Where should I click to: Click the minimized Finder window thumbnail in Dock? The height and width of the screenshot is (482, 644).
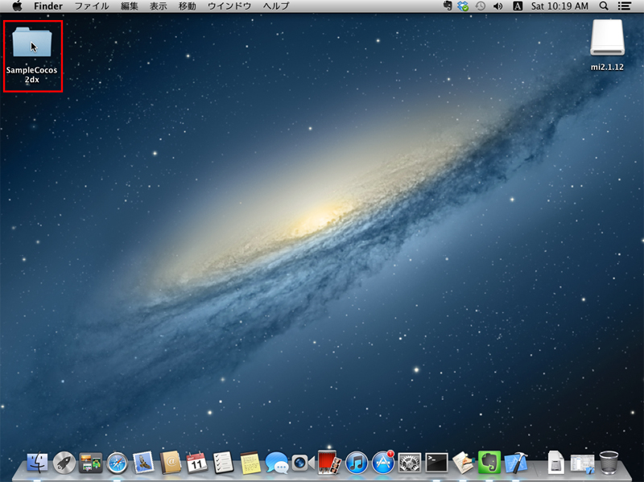pos(582,463)
